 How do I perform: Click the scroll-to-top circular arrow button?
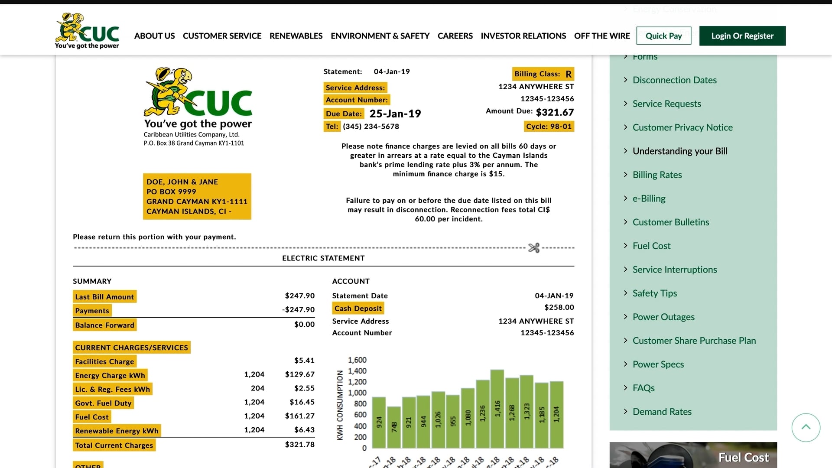tap(806, 427)
